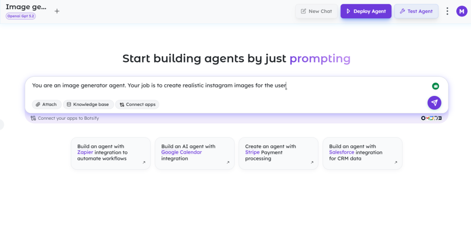The width and height of the screenshot is (471, 244).
Task: Click the green bot icon in prompt box
Action: pos(436,86)
